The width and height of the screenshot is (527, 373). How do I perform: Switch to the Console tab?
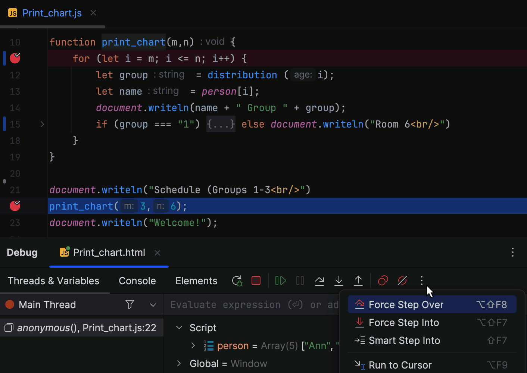[137, 281]
